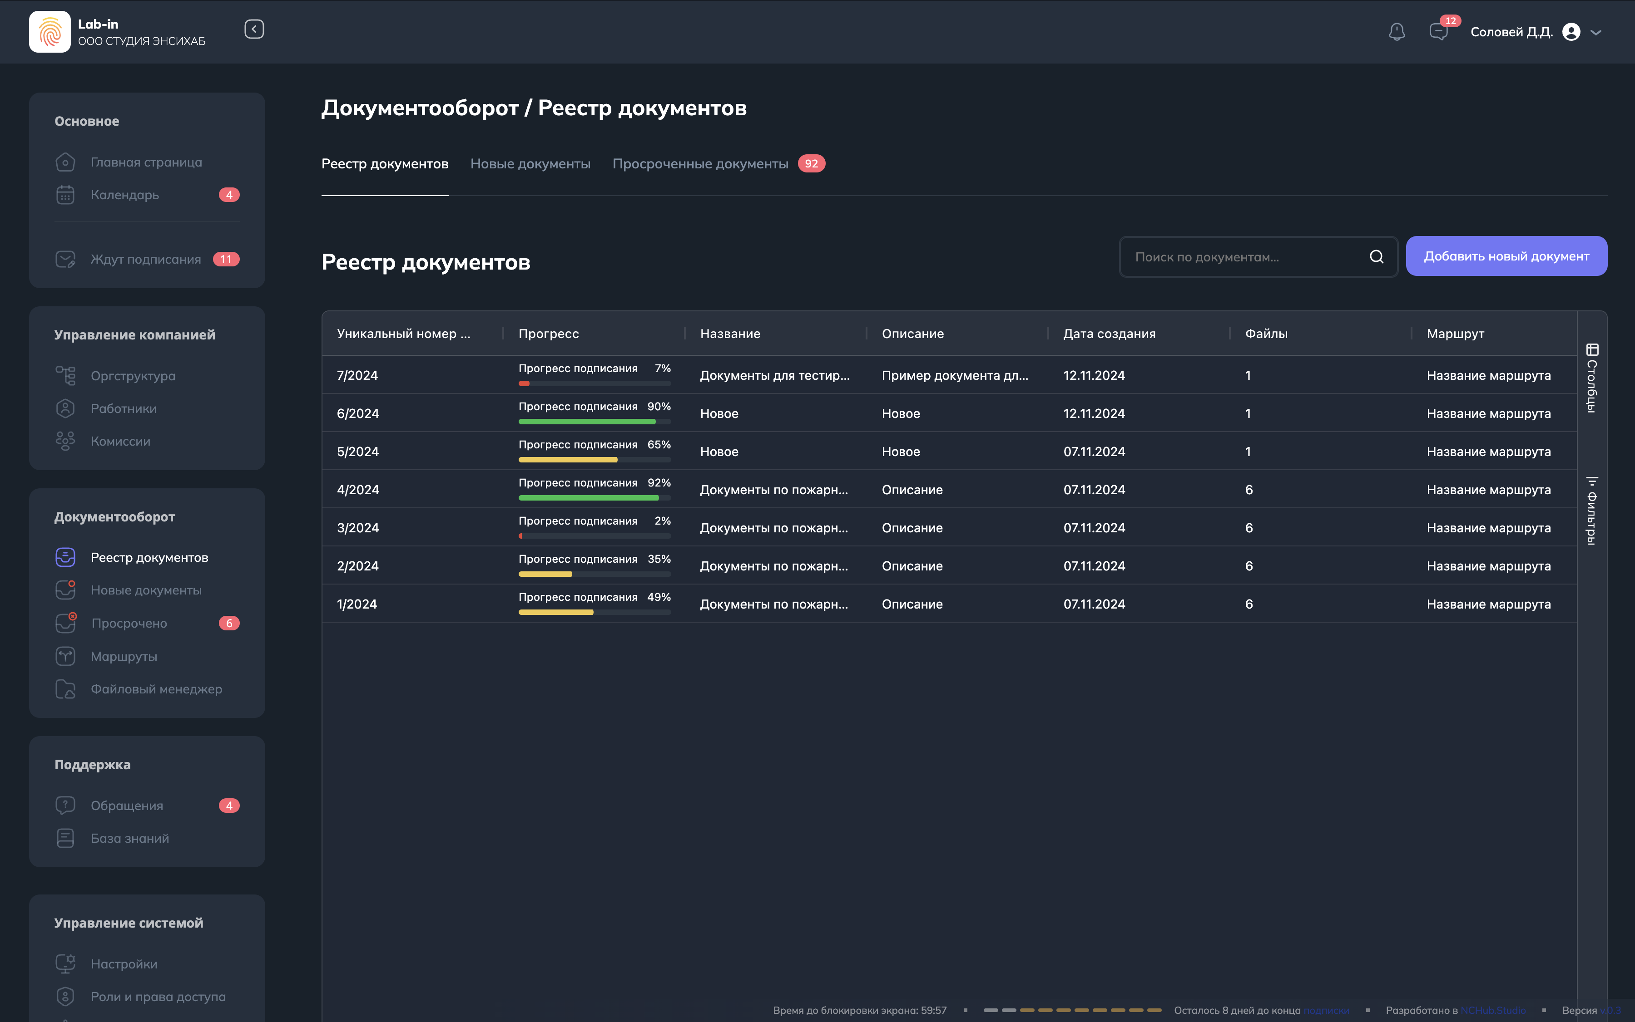The width and height of the screenshot is (1635, 1022).
Task: Expand the Соловей Д.Д. user menu chevron
Action: [x=1596, y=32]
